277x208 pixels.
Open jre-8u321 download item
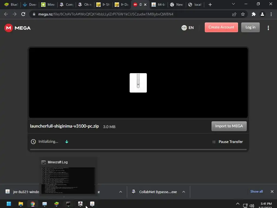22,192
